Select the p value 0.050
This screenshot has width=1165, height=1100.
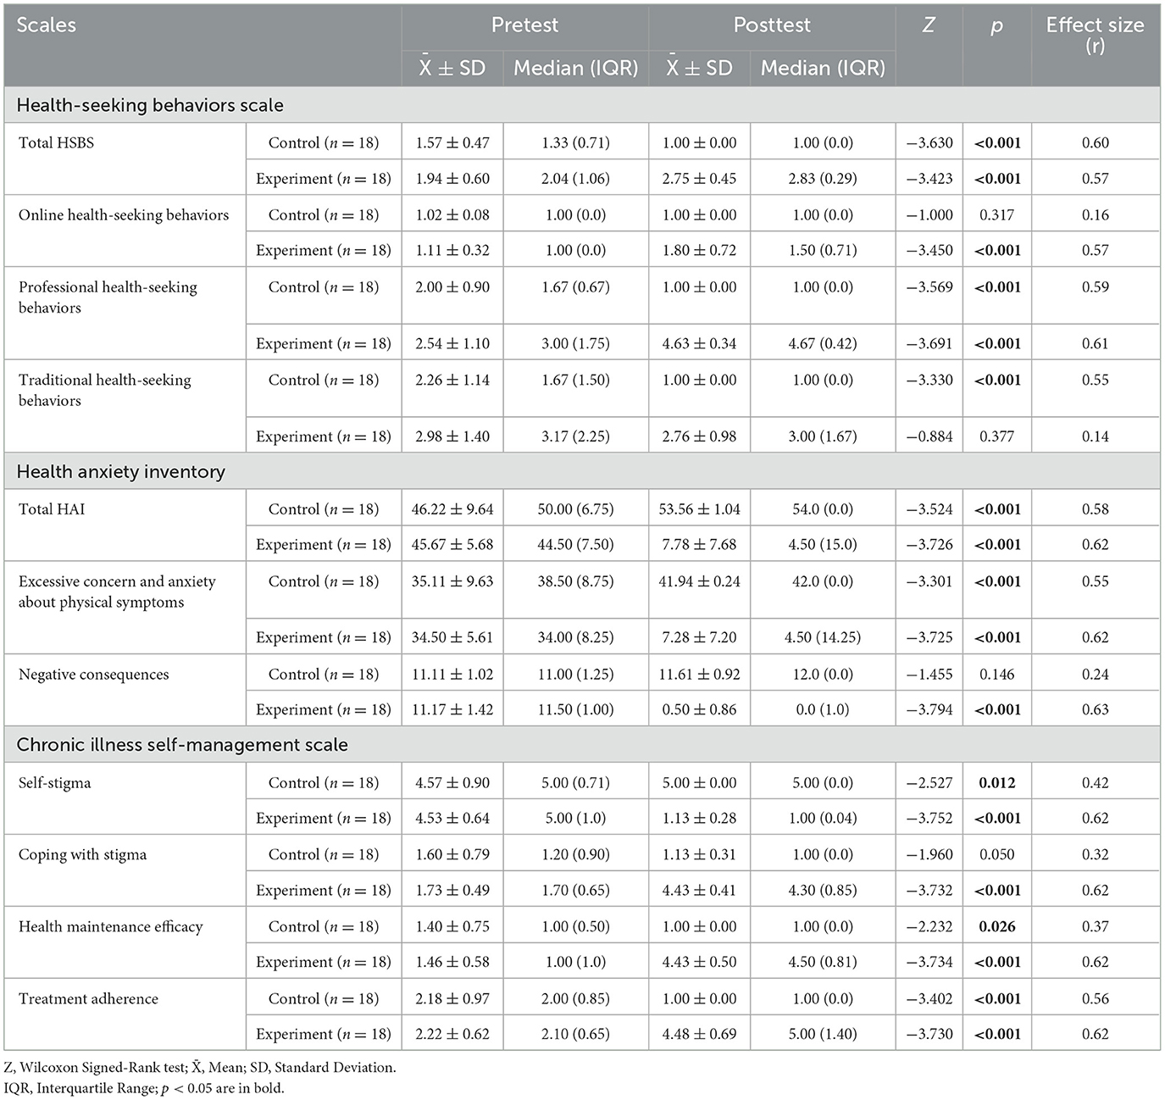pyautogui.click(x=997, y=855)
